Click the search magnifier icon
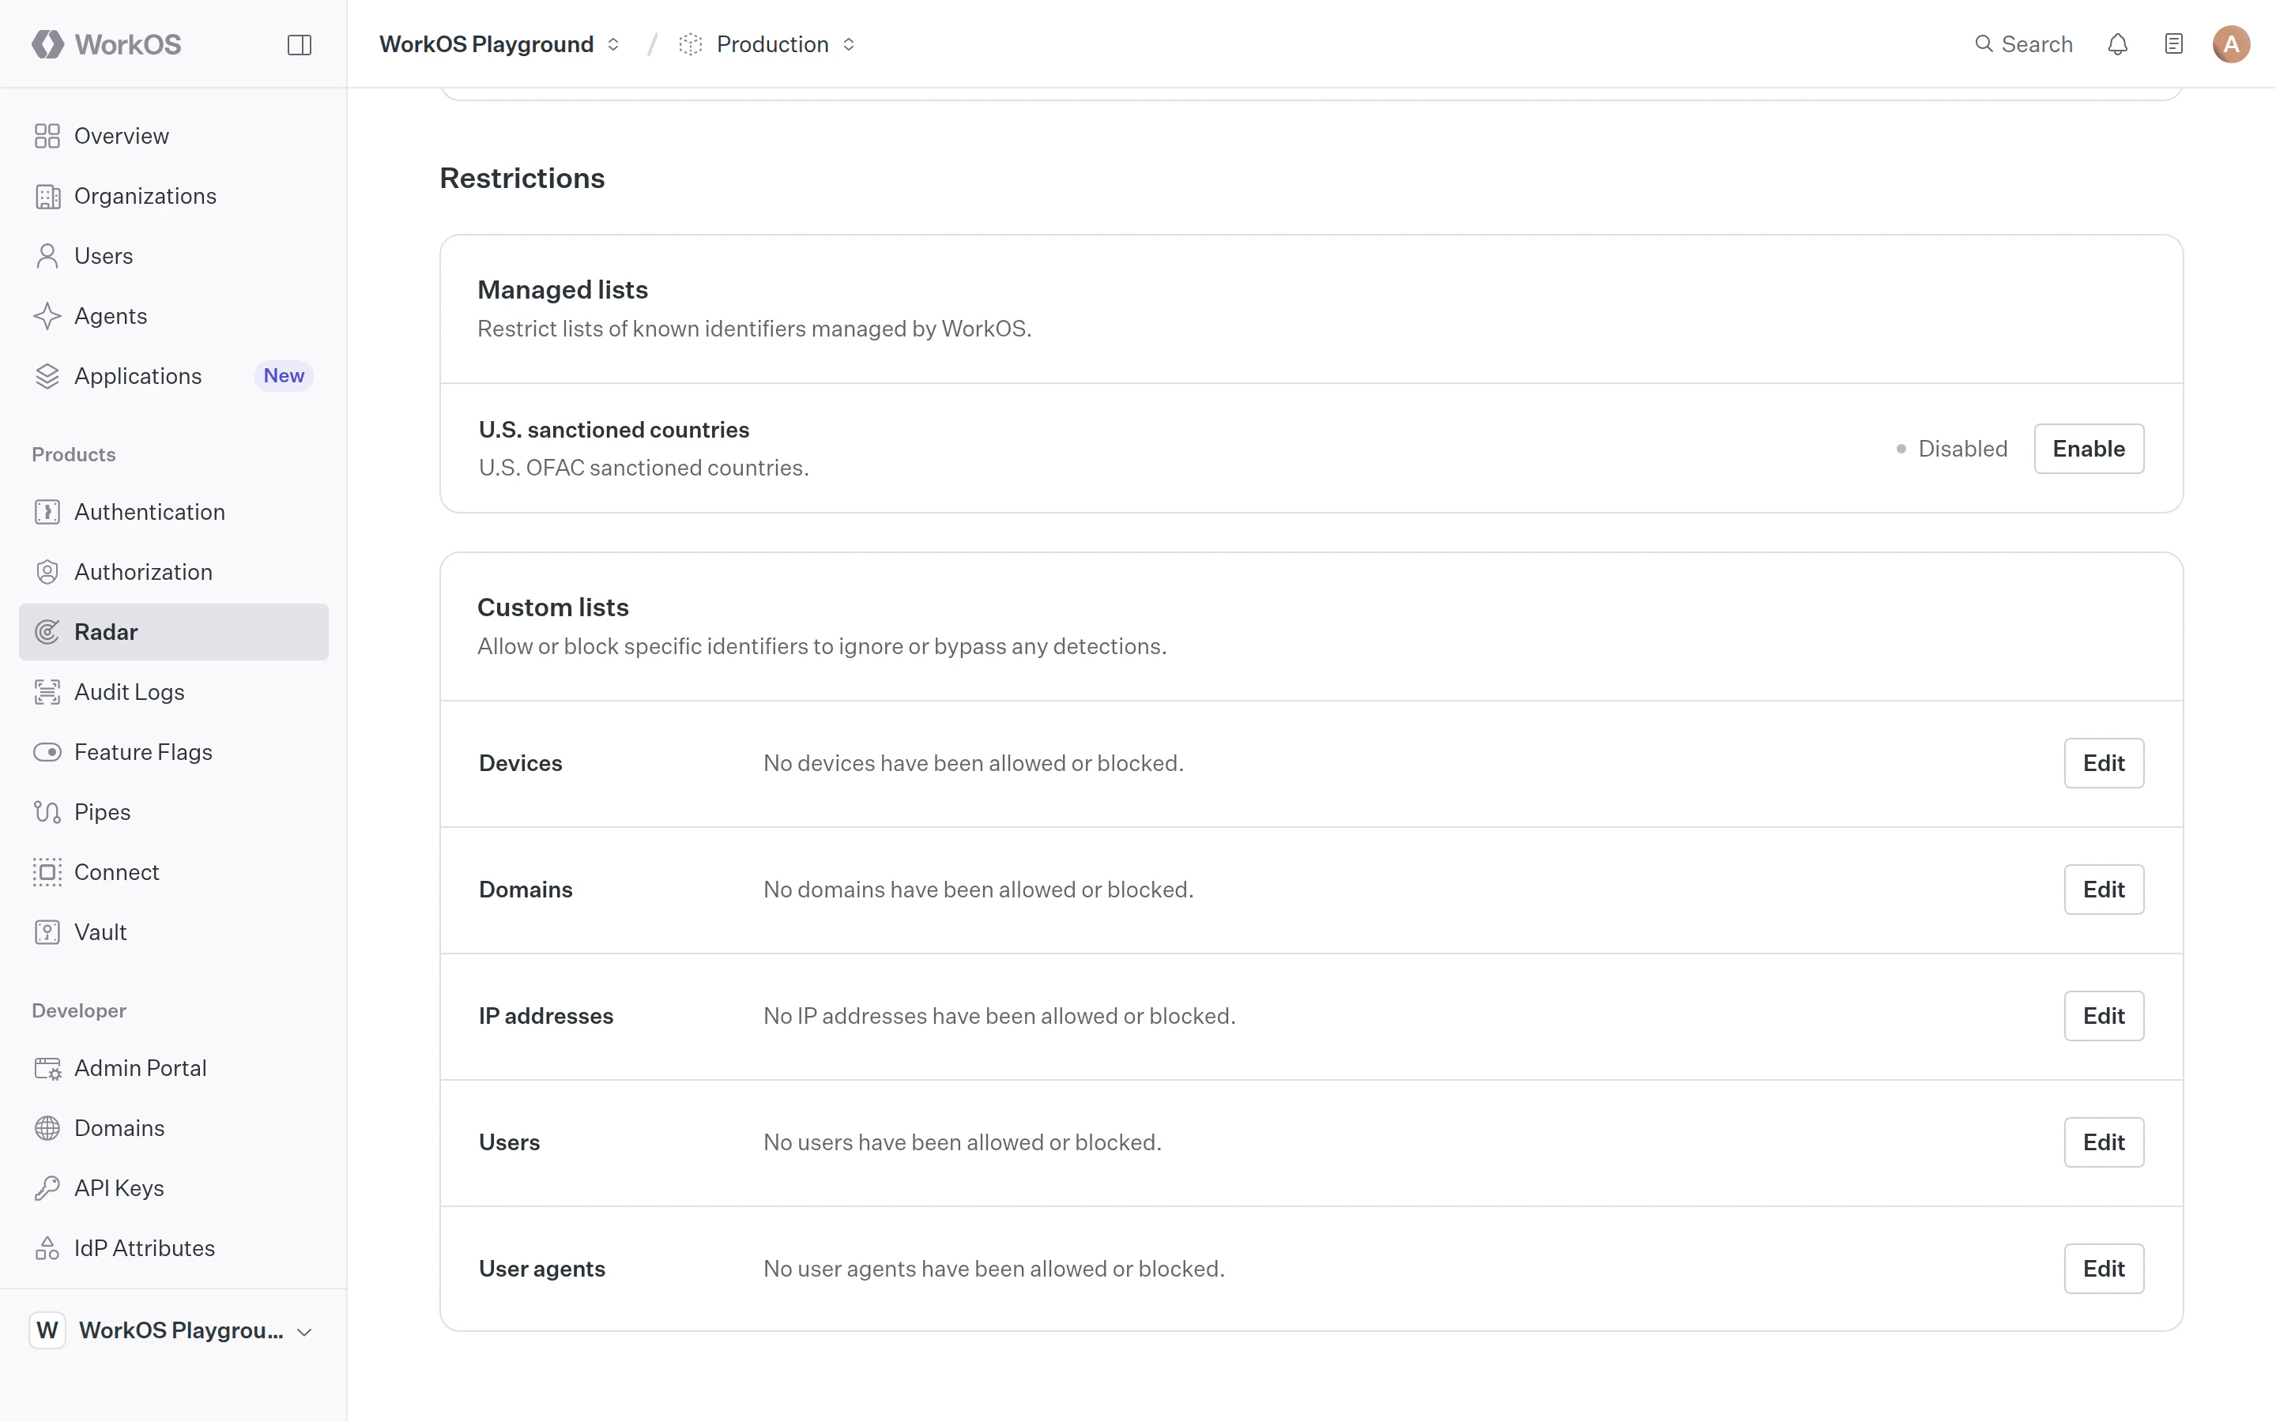The width and height of the screenshot is (2276, 1422). [x=1984, y=44]
